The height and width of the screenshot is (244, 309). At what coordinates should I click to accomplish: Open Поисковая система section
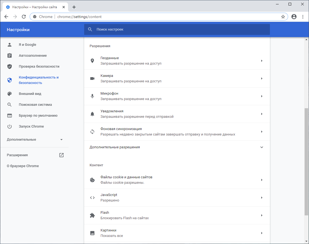[x=35, y=105]
